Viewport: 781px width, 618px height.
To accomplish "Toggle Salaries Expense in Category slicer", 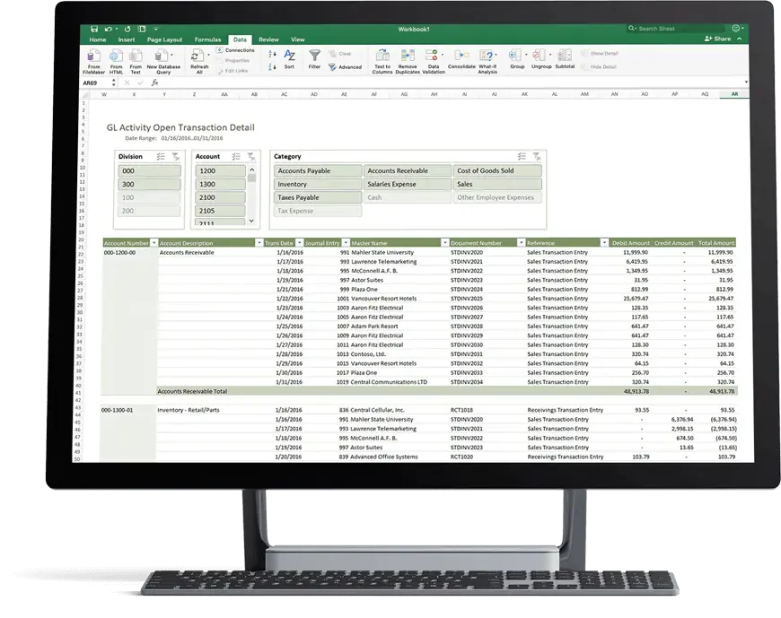I will click(407, 184).
